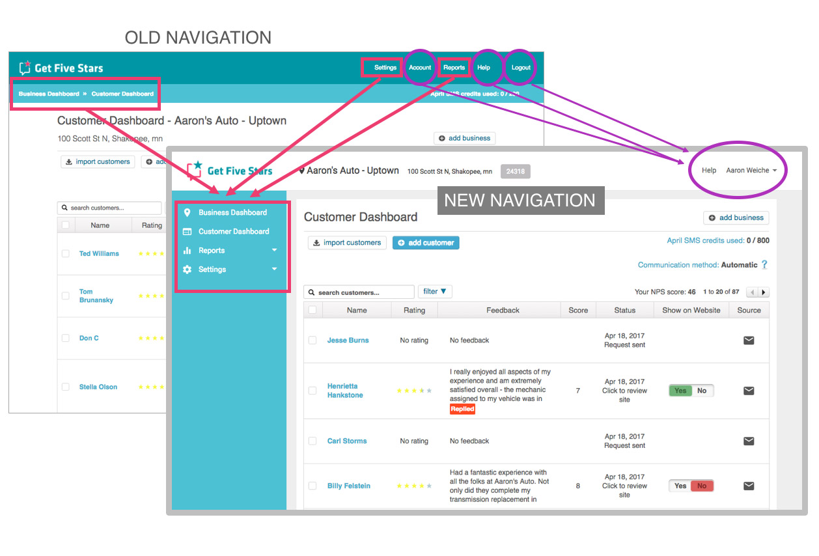
Task: Click import customers in the old dashboard
Action: coord(98,161)
